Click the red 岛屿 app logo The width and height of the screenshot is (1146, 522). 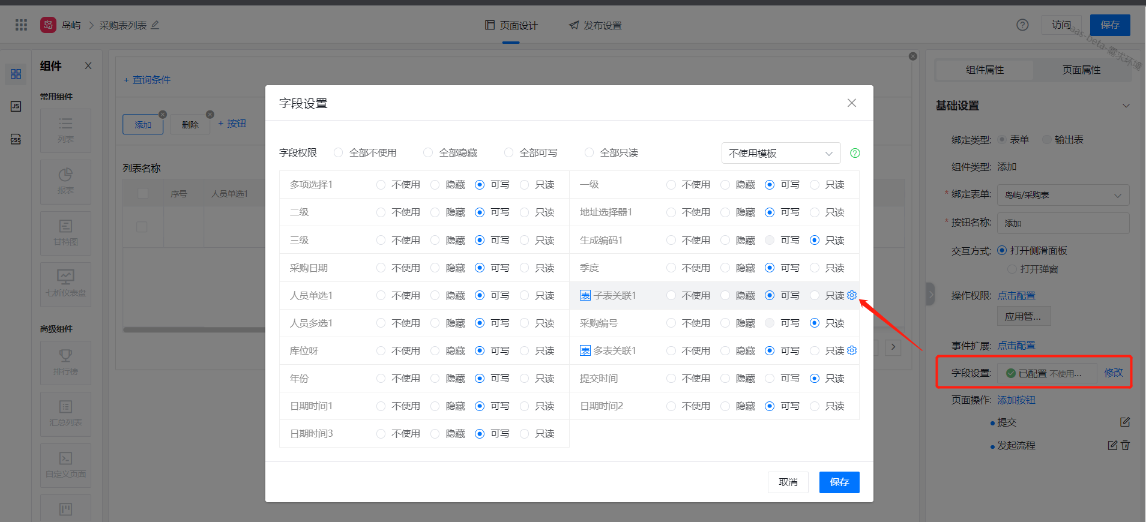[x=48, y=25]
